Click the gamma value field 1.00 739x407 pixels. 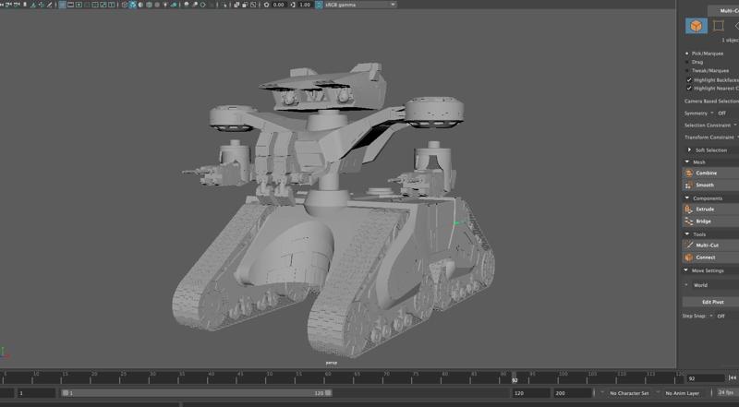[306, 5]
